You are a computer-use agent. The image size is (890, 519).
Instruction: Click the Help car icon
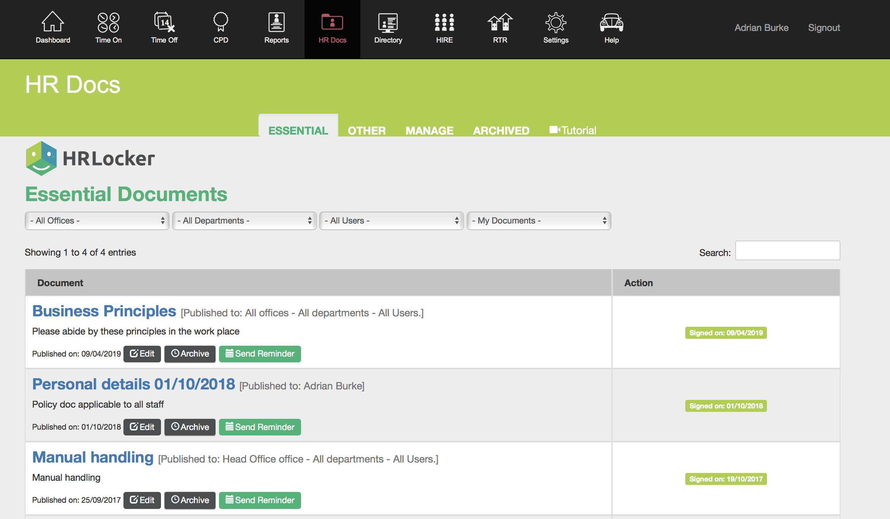pyautogui.click(x=611, y=22)
